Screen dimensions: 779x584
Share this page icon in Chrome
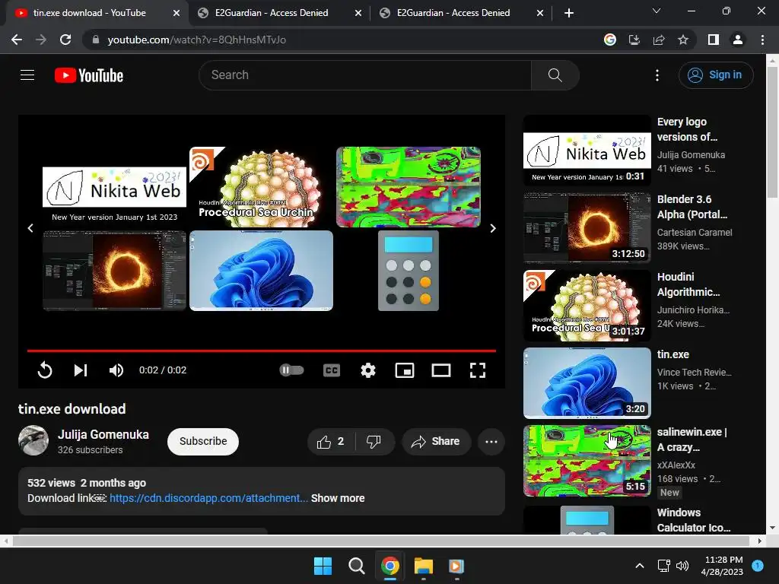(x=659, y=40)
